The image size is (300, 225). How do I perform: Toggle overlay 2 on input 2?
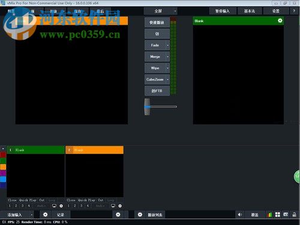75,206
